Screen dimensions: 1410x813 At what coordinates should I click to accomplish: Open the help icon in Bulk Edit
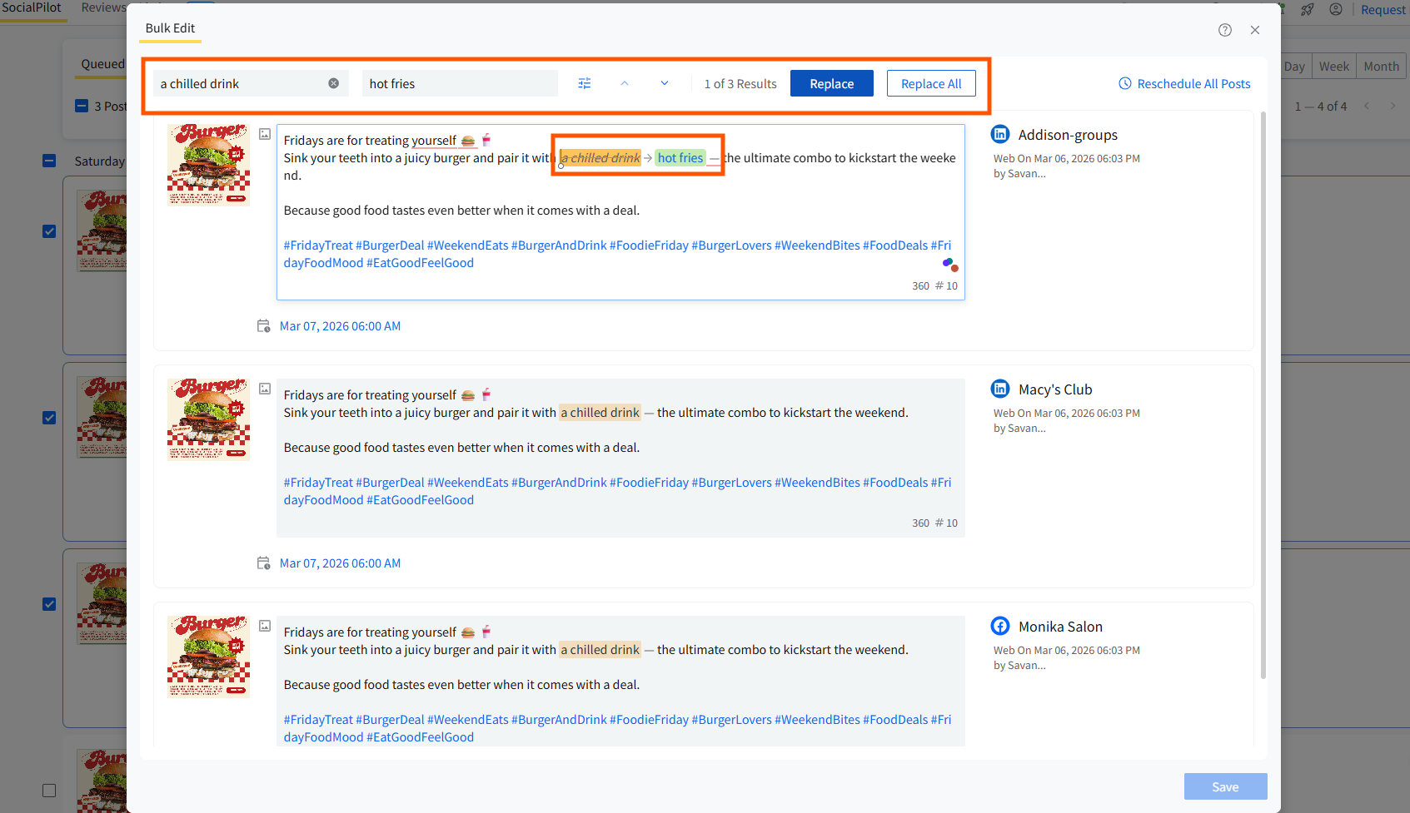coord(1225,30)
